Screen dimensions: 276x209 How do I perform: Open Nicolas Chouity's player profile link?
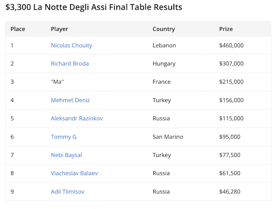71,46
